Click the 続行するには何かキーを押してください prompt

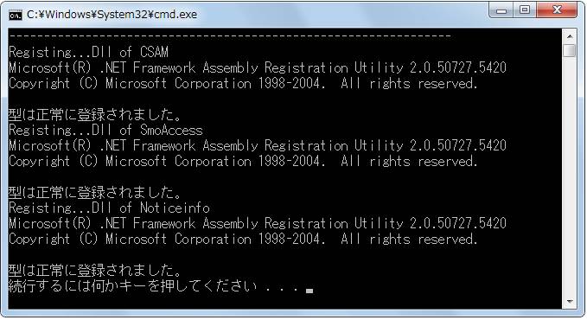tap(132, 286)
